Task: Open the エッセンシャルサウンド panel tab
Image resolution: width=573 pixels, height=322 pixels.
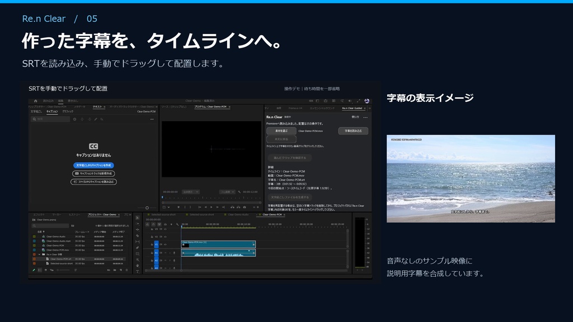Action: pyautogui.click(x=322, y=108)
